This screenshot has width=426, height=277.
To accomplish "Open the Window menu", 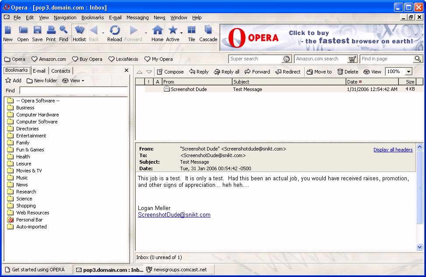I will pyautogui.click(x=179, y=18).
